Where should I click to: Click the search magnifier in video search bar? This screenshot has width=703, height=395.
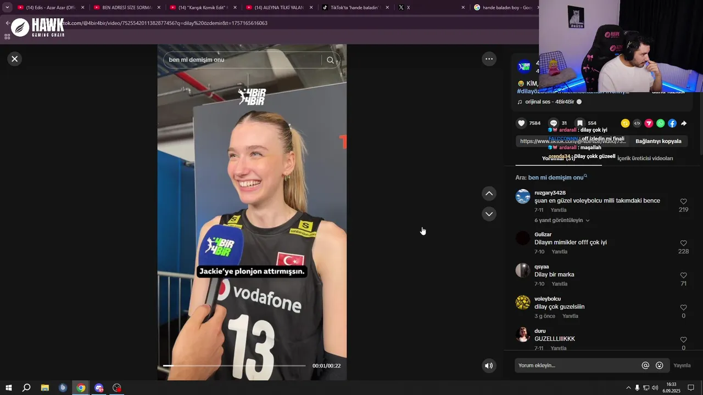pos(330,60)
